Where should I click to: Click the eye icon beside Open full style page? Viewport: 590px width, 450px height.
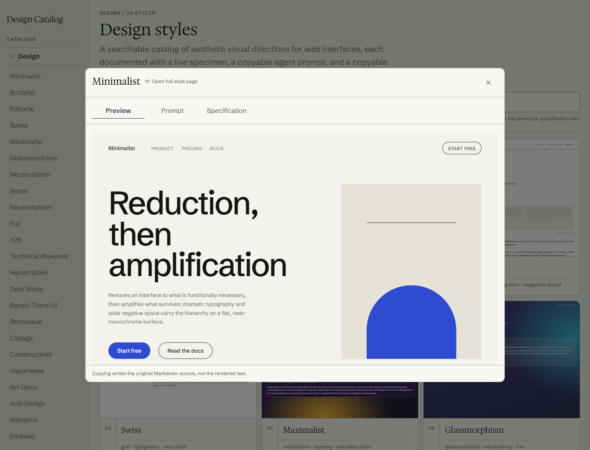pos(147,81)
